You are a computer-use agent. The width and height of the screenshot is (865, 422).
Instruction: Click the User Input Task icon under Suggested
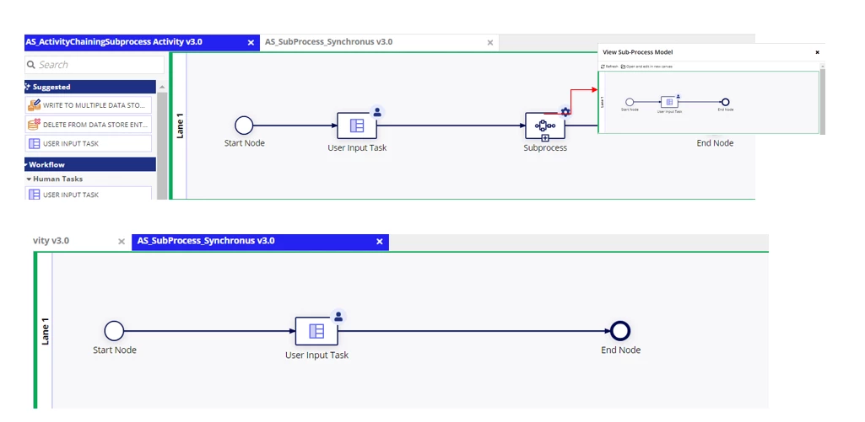(35, 144)
